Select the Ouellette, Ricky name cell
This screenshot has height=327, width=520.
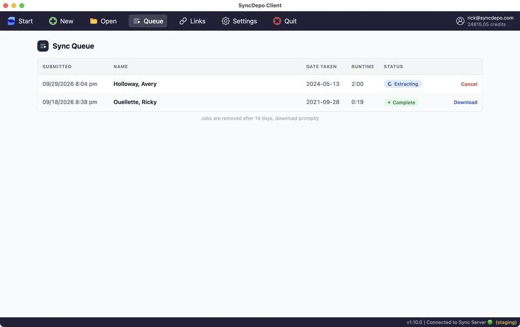coord(135,102)
